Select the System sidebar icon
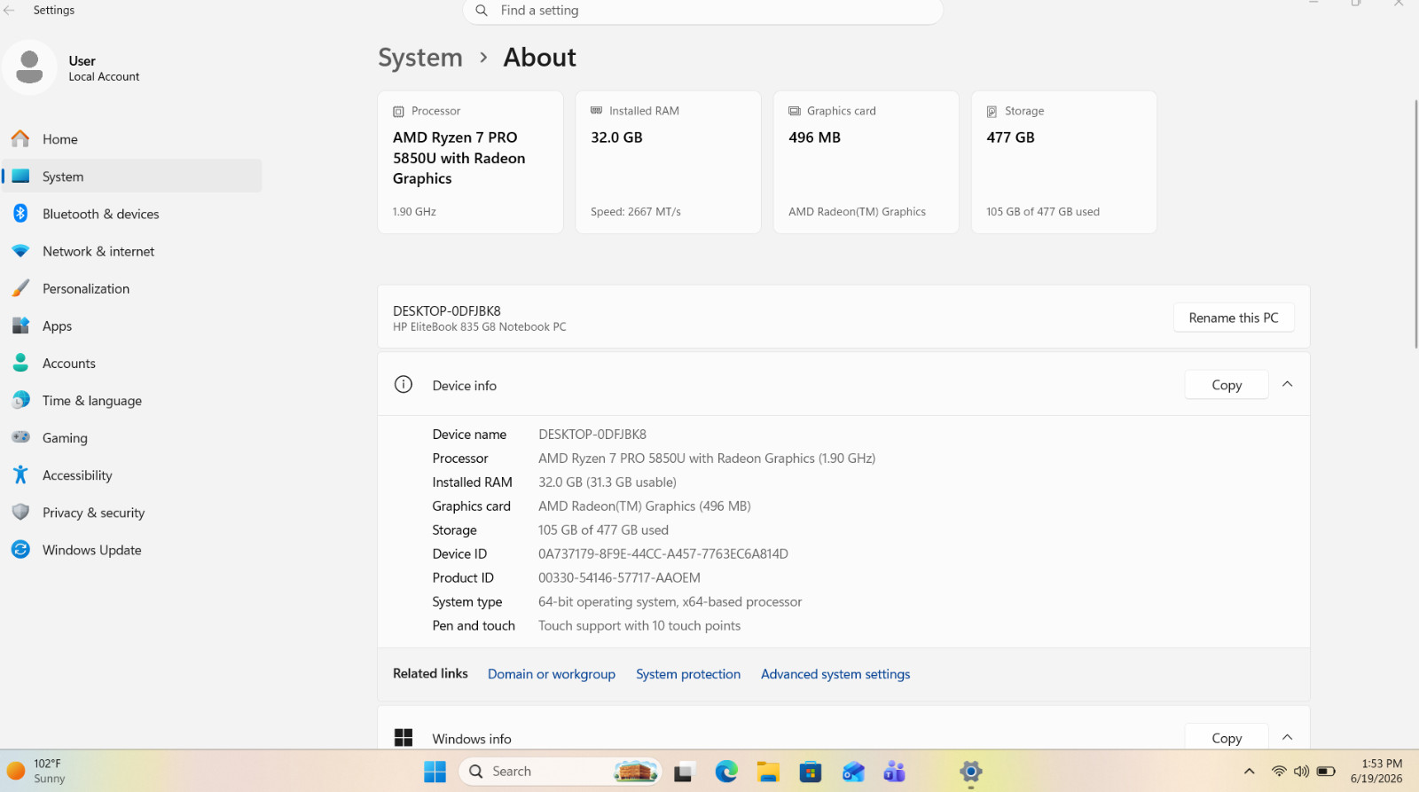The image size is (1419, 792). [x=20, y=176]
